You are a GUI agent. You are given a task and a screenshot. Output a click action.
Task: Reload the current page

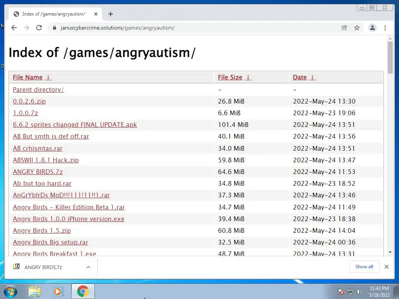coord(39,28)
